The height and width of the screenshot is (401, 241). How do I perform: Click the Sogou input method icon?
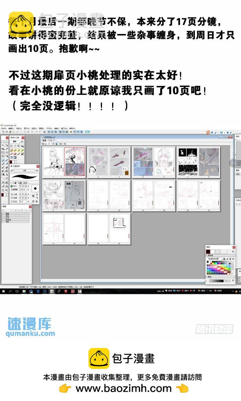click(x=208, y=132)
